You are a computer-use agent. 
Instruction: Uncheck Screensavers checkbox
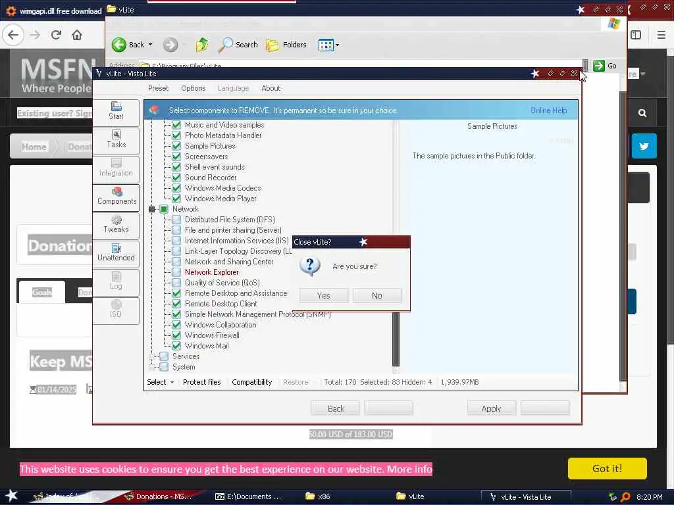tap(176, 156)
